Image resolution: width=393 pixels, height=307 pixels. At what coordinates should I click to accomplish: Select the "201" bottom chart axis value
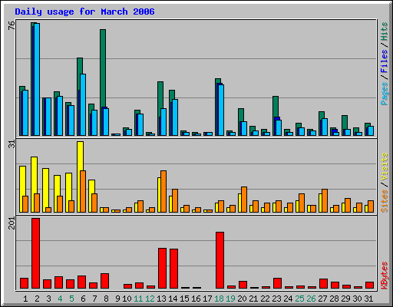tap(12, 223)
